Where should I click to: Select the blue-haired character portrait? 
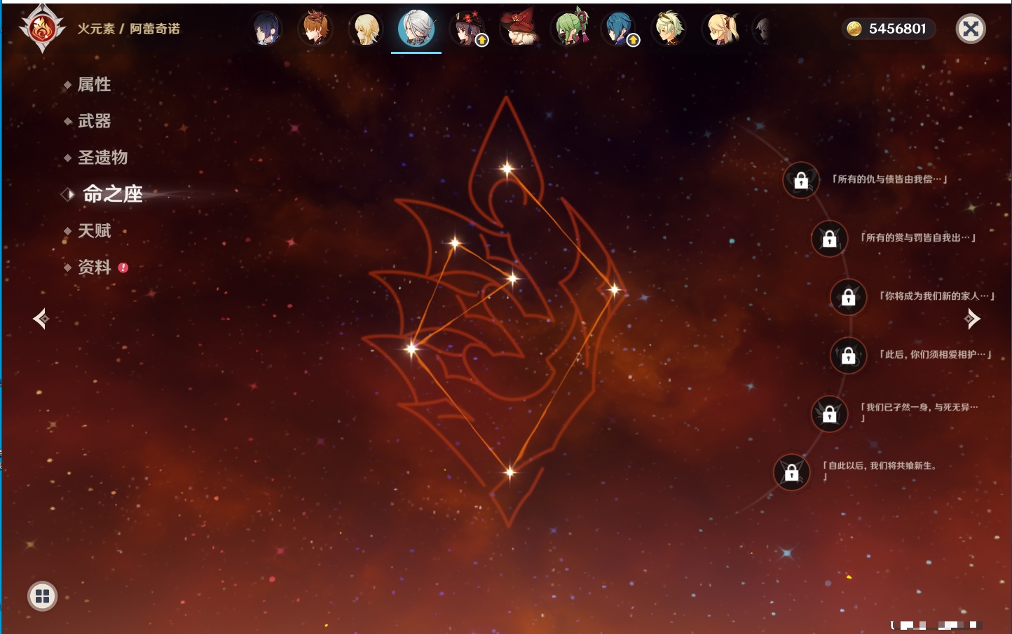[x=620, y=29]
